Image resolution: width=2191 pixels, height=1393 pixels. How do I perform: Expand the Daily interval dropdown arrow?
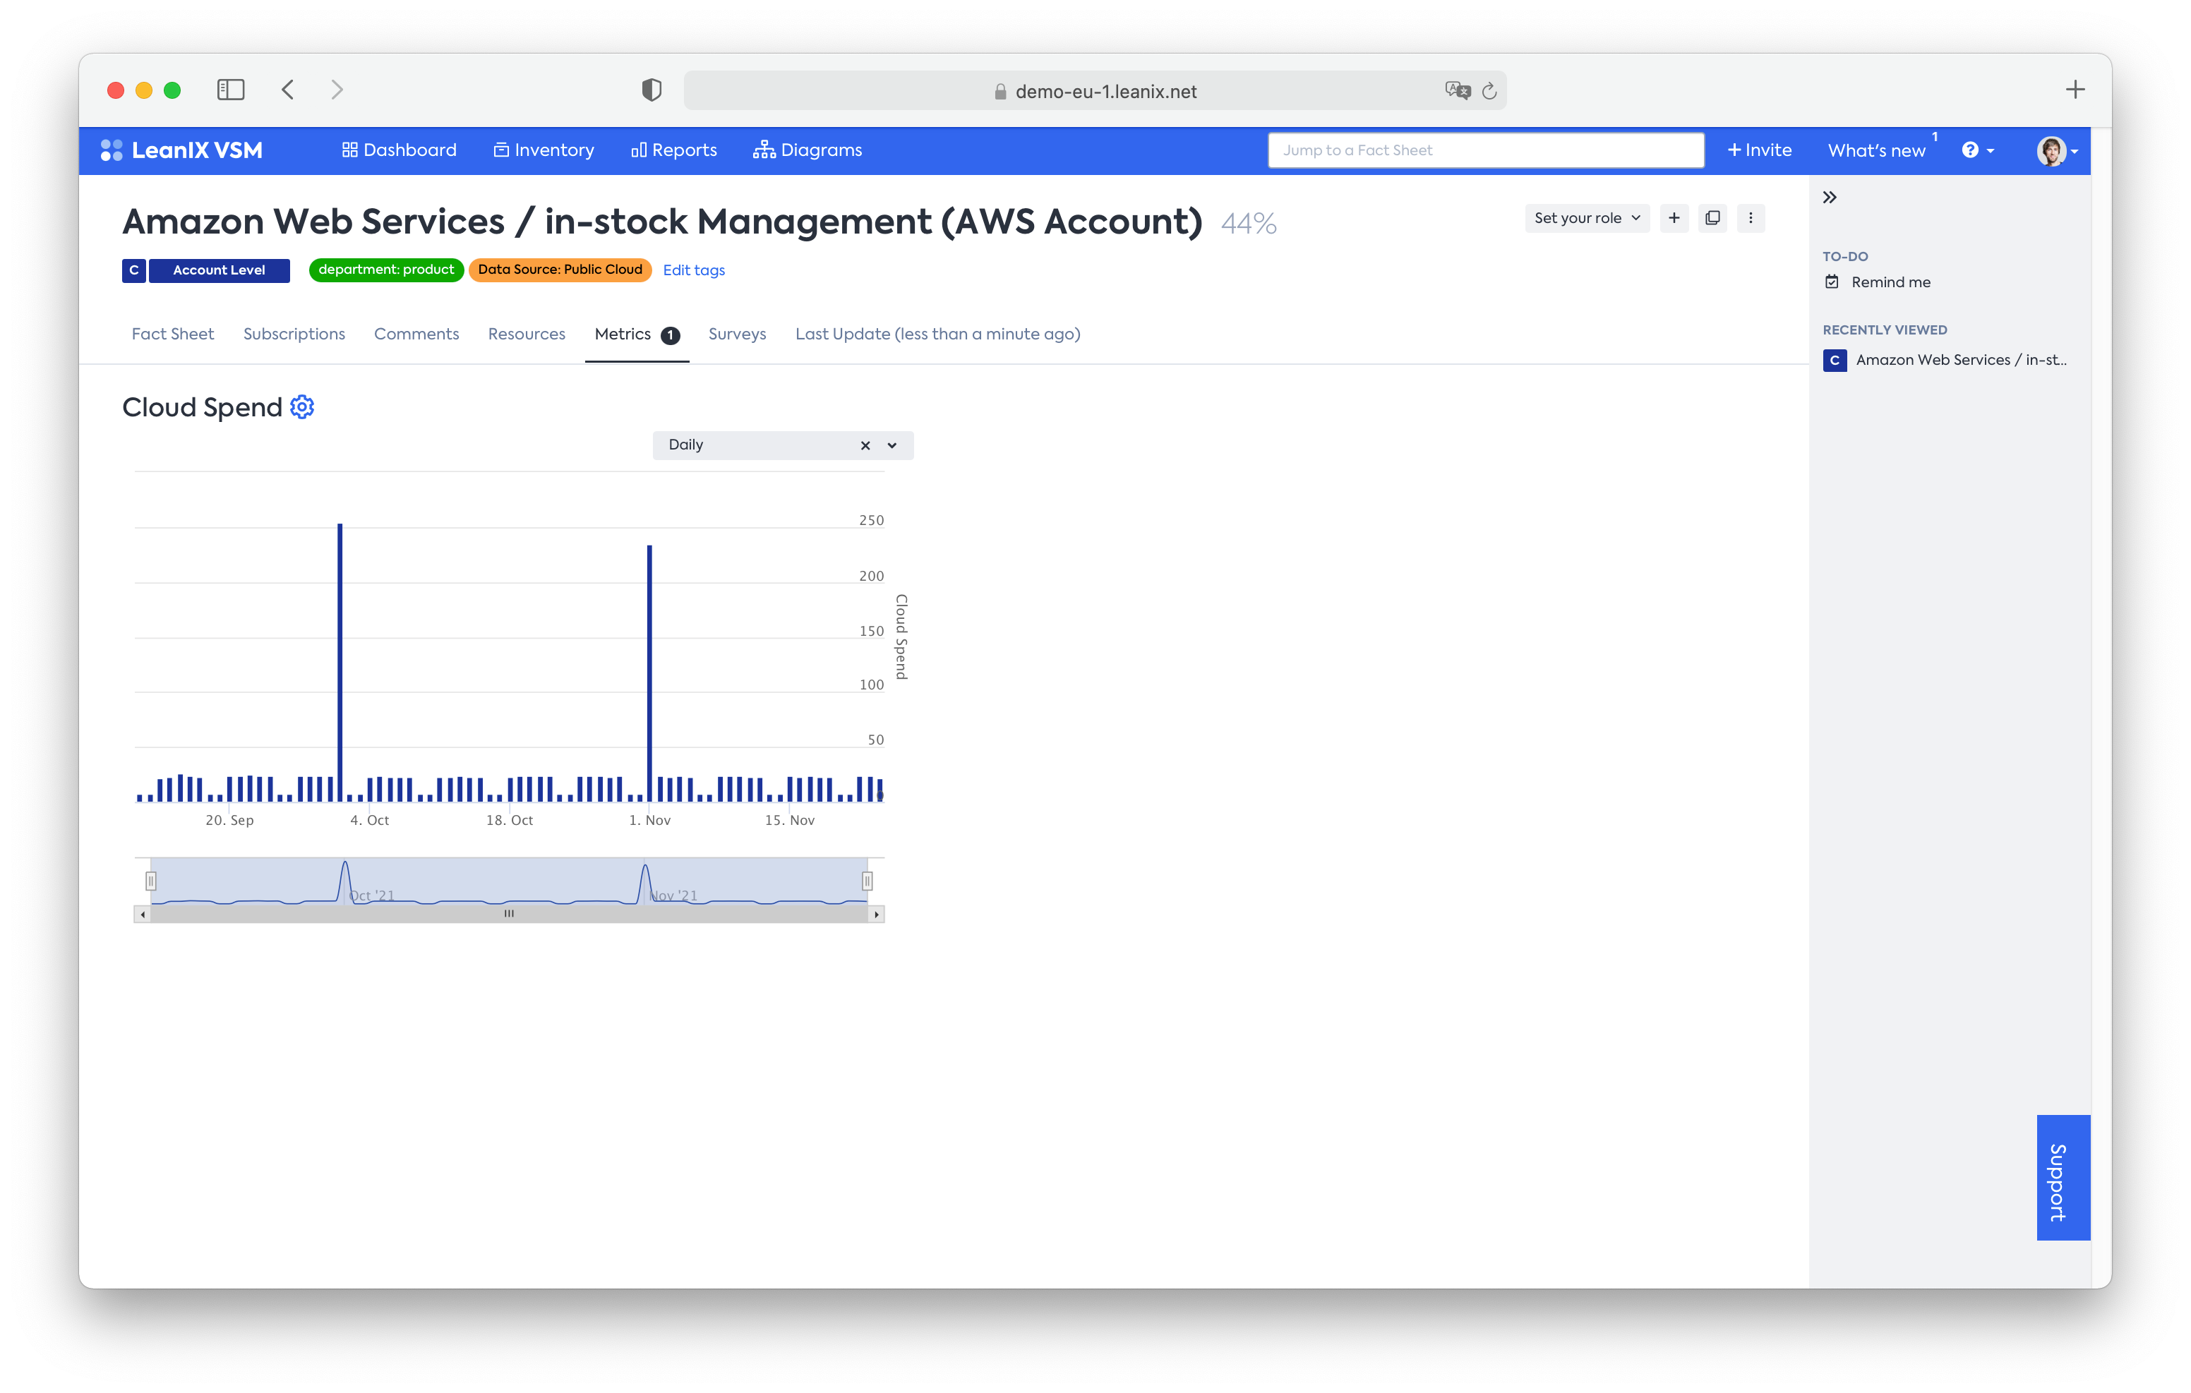tap(892, 445)
